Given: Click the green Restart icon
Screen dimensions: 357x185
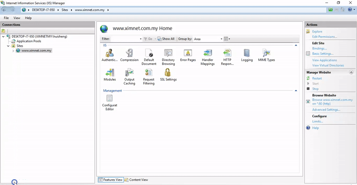Looking at the screenshot, I should click(308, 78).
